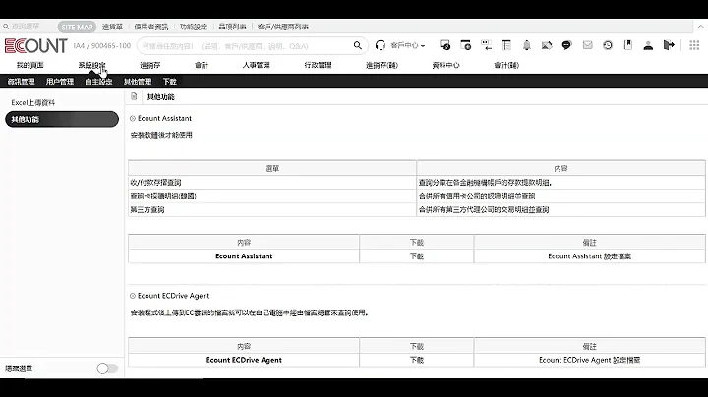The image size is (708, 397).
Task: Click the 查詢卡採購明細(韓國) table row
Action: [x=416, y=196]
